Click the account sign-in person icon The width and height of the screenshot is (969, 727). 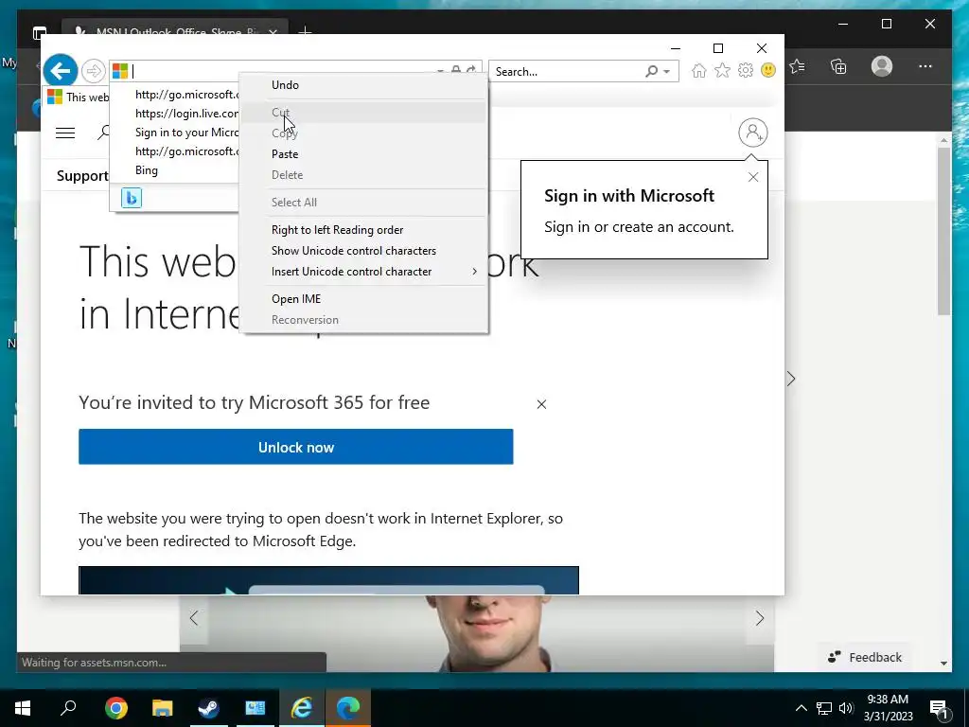coord(752,133)
